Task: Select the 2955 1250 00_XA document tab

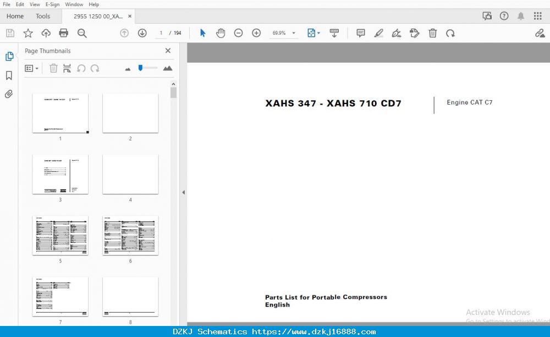Action: click(98, 16)
